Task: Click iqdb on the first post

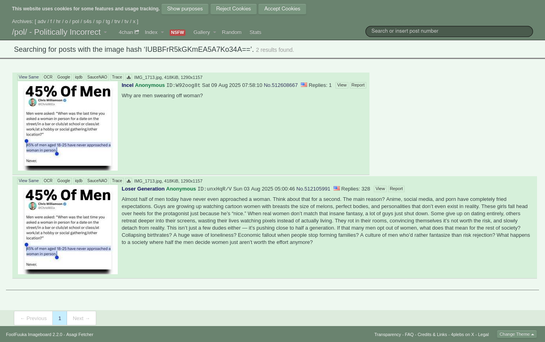Action: tap(79, 77)
